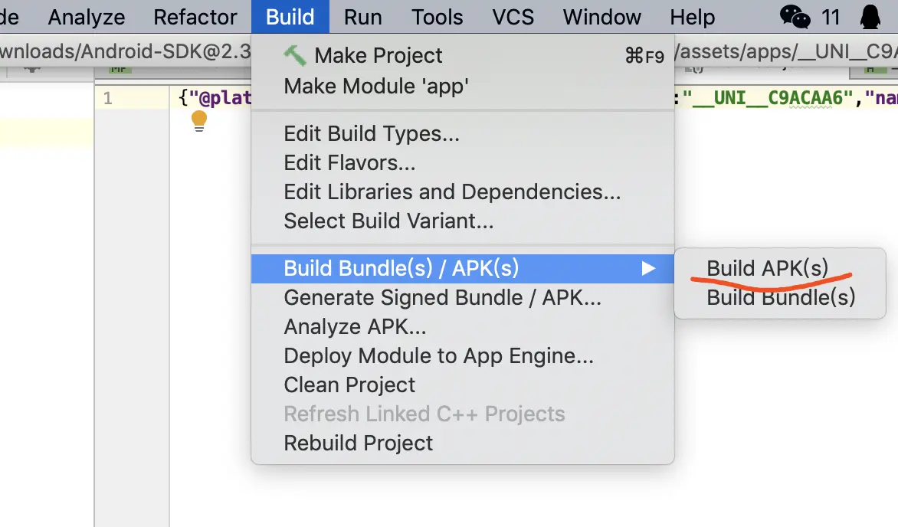
Task: Click the yellow lightbulb intention icon
Action: (199, 121)
